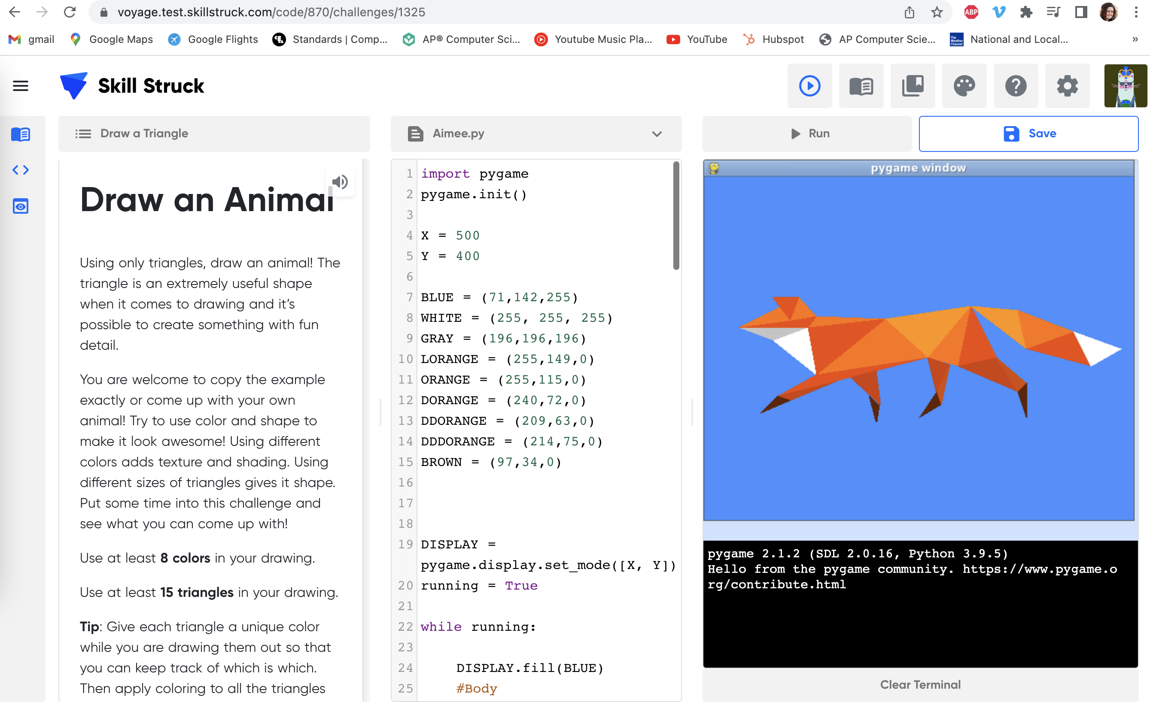This screenshot has height=702, width=1150.
Task: Go back in browser history
Action: (15, 12)
